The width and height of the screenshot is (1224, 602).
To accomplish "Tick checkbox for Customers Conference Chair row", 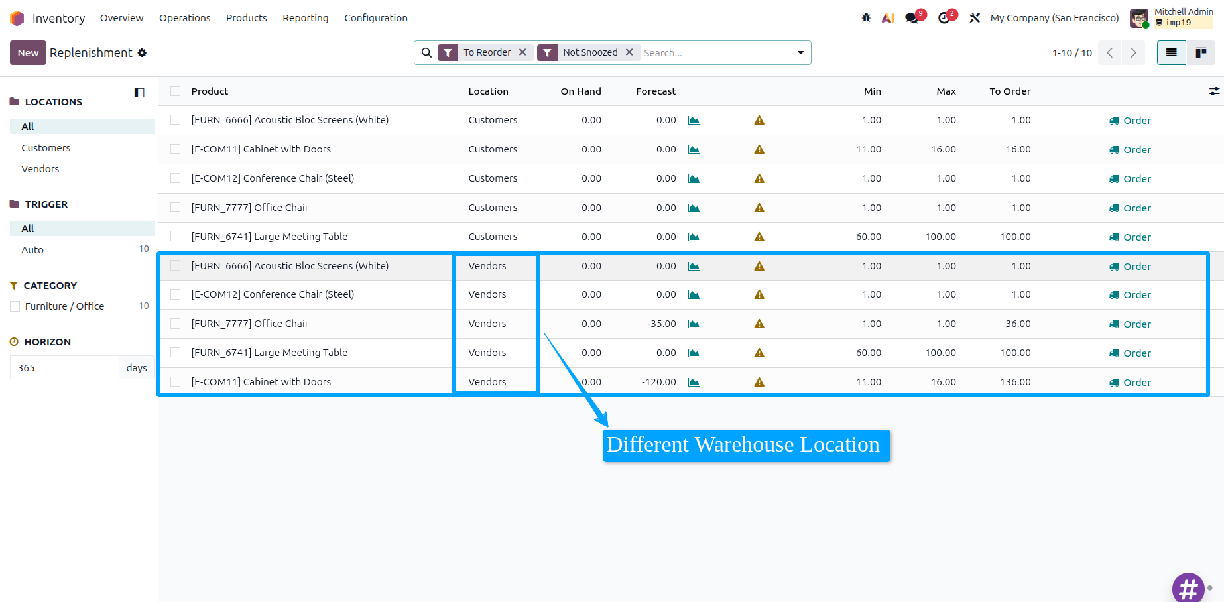I will point(175,178).
